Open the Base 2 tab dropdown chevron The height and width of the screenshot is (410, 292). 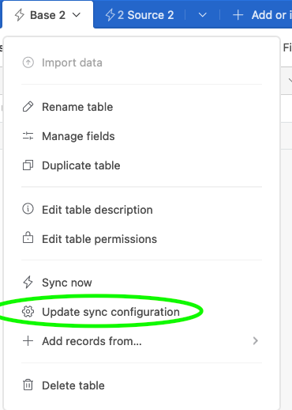pyautogui.click(x=77, y=15)
